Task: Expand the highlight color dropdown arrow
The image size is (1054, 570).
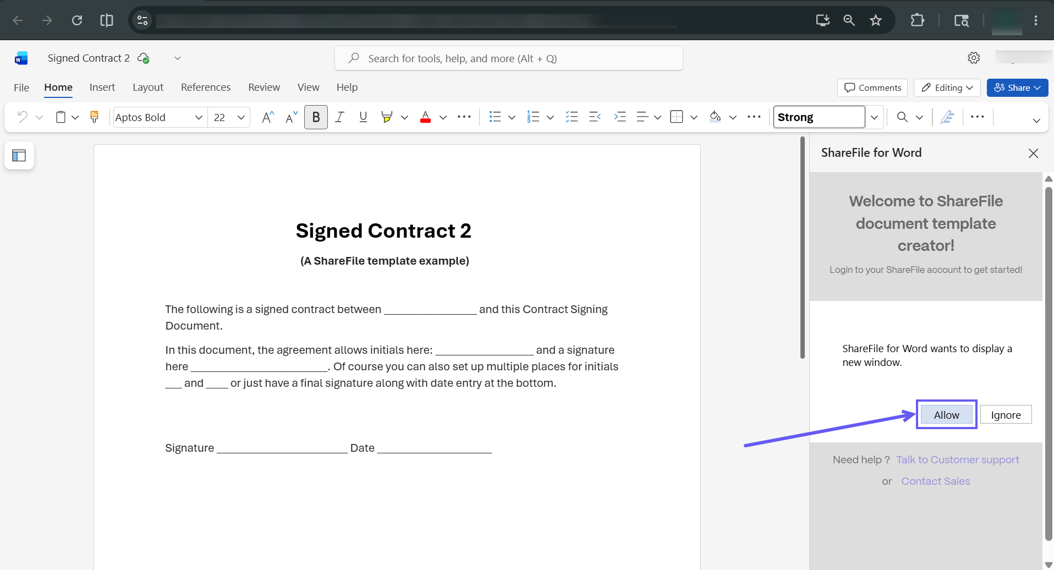Action: coord(404,117)
